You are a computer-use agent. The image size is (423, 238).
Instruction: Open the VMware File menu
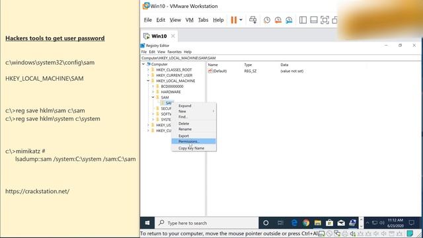point(148,20)
